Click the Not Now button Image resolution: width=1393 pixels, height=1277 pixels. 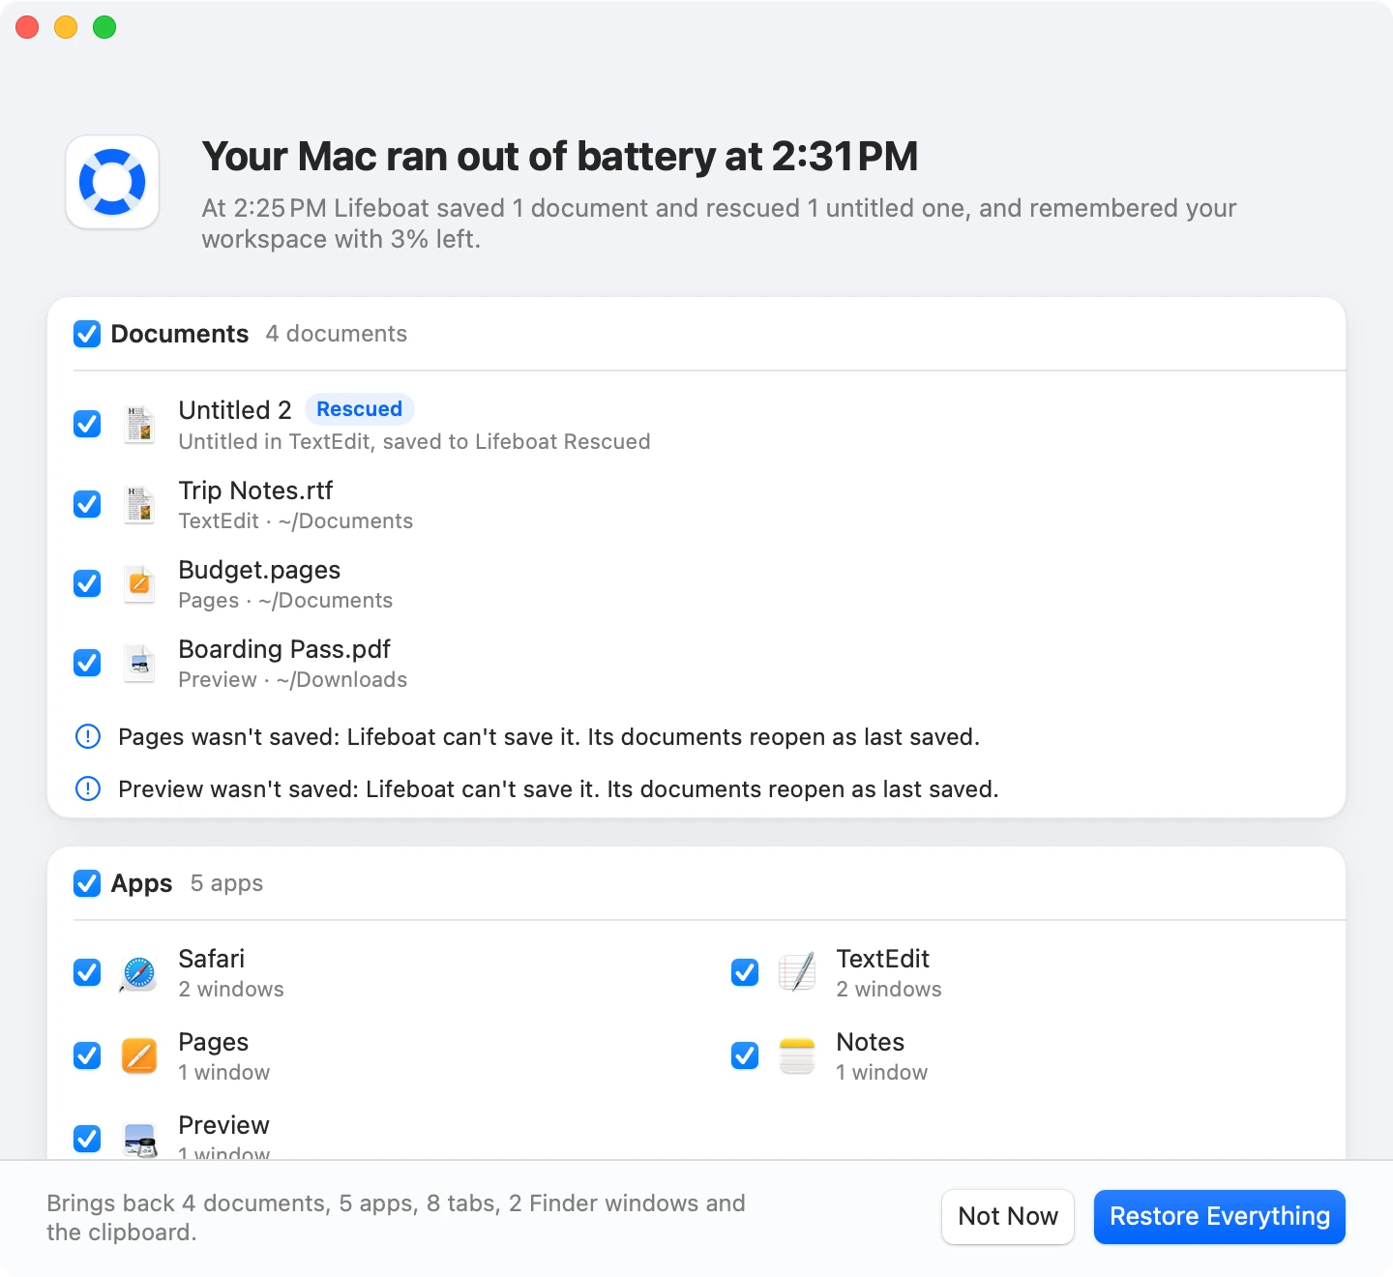(x=1008, y=1217)
